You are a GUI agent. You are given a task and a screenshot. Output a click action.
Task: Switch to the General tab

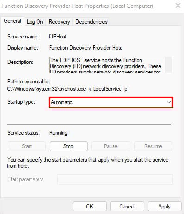coord(13,21)
